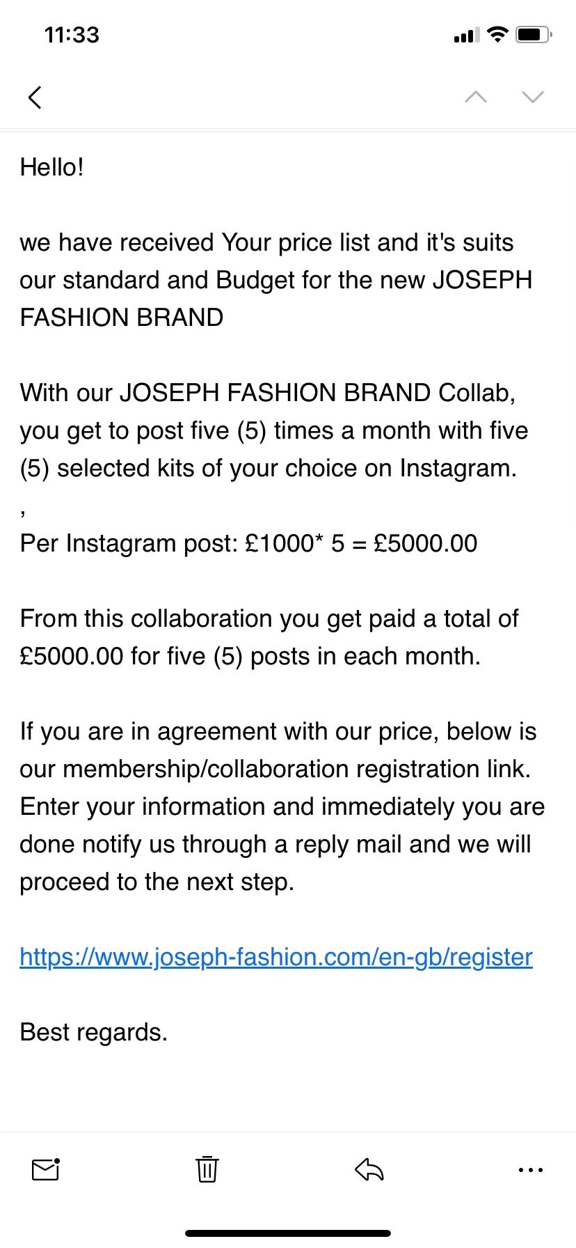Delete this email with trash icon

tap(207, 1169)
